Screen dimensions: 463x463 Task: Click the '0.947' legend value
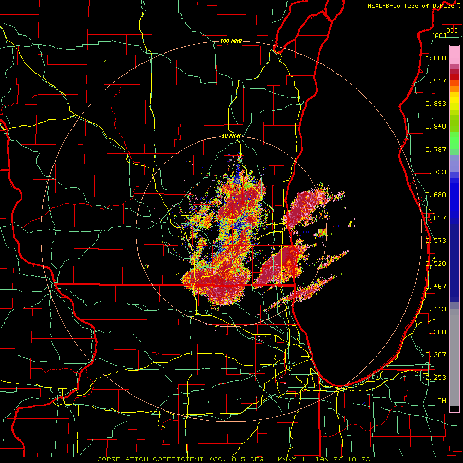click(436, 81)
